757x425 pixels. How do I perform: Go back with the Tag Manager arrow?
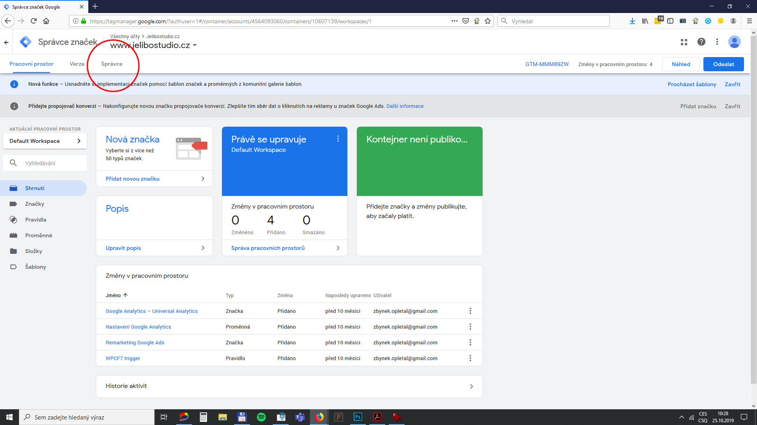coord(6,42)
